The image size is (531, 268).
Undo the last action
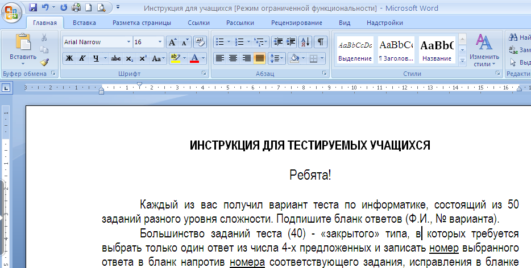[45, 7]
